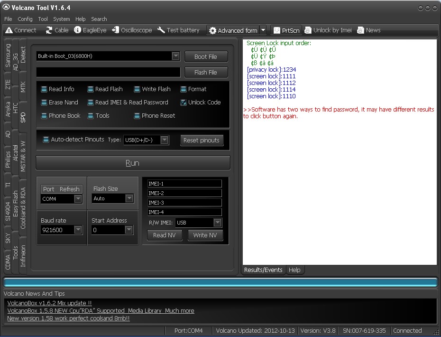Image resolution: width=441 pixels, height=337 pixels.
Task: Open the Built-in Boot file dropdown
Action: tap(176, 56)
